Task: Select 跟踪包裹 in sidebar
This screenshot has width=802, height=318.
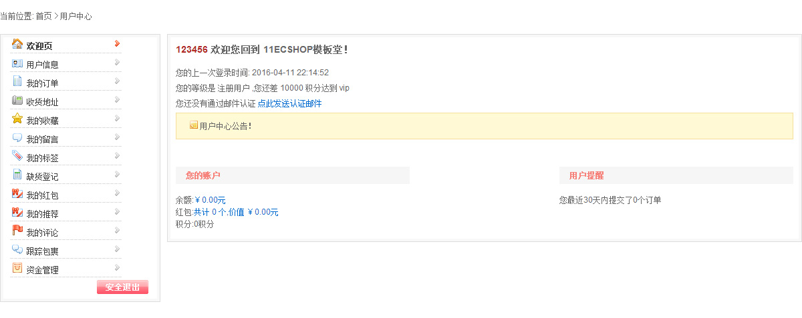Action: pyautogui.click(x=42, y=251)
